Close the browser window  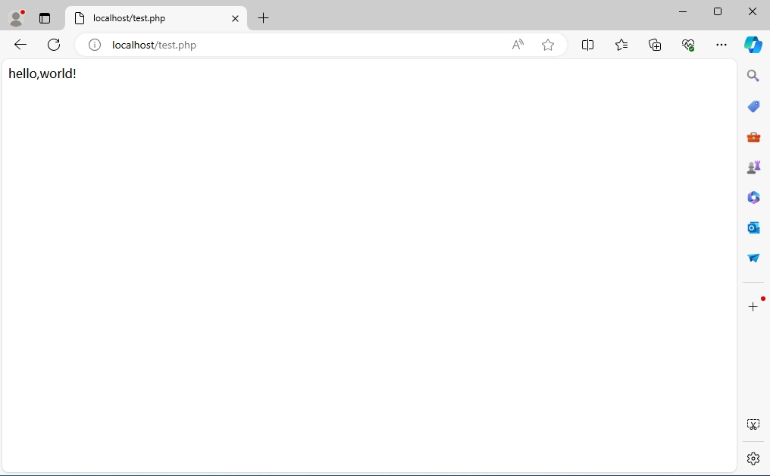click(x=753, y=11)
